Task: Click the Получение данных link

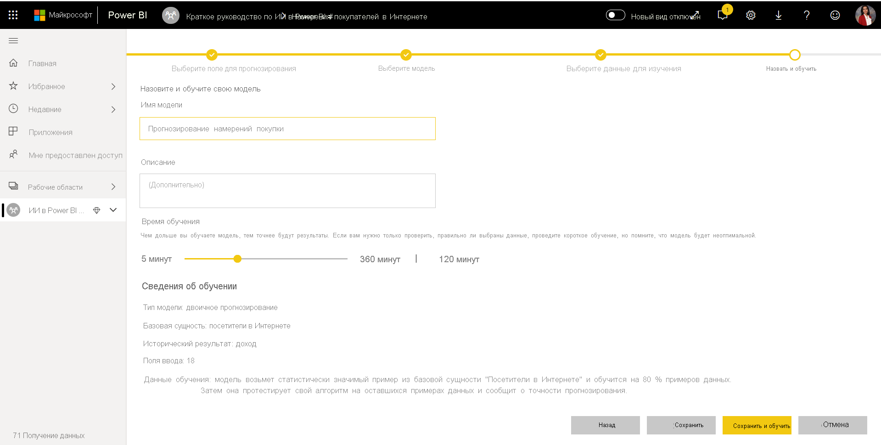Action: point(49,435)
